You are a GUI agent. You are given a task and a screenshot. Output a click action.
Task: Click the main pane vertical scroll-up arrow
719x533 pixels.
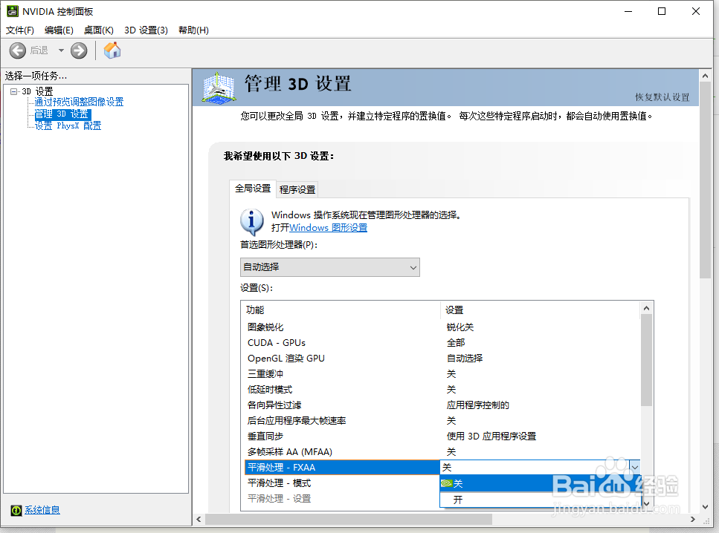pos(705,76)
